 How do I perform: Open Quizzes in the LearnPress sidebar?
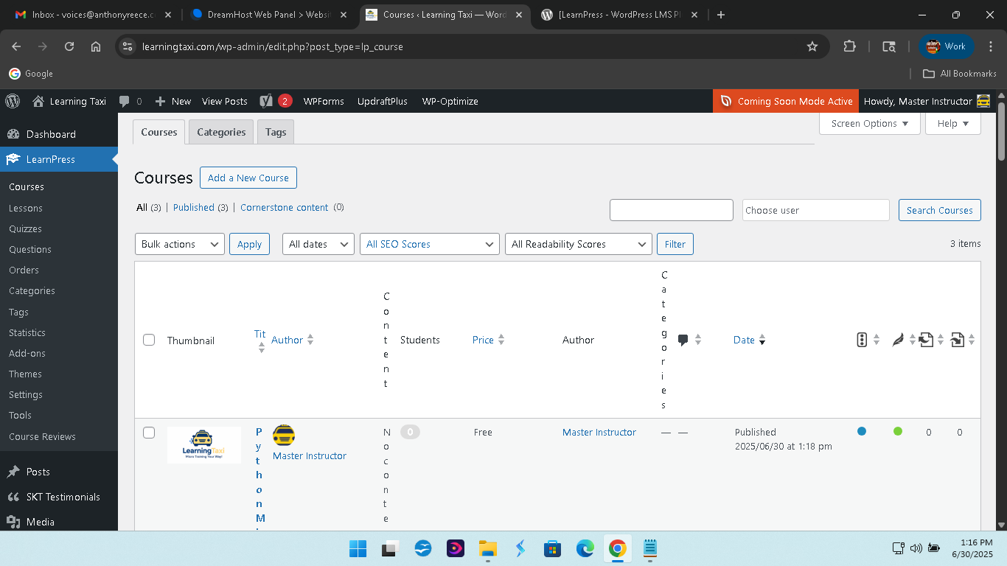tap(25, 228)
